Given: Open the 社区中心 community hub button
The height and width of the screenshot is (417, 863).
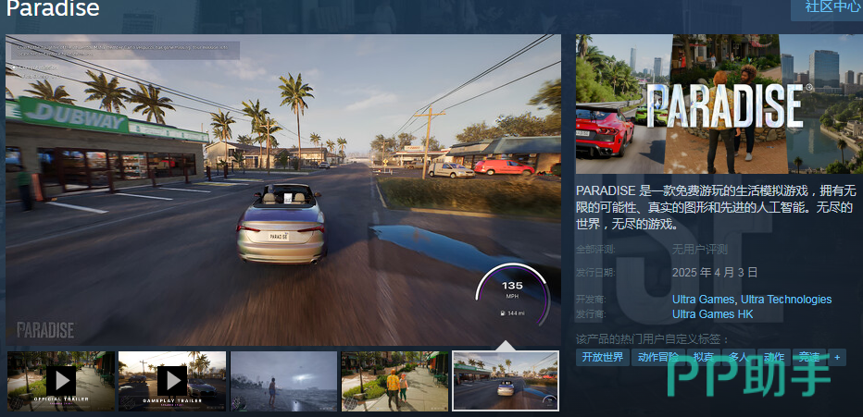Looking at the screenshot, I should [827, 7].
